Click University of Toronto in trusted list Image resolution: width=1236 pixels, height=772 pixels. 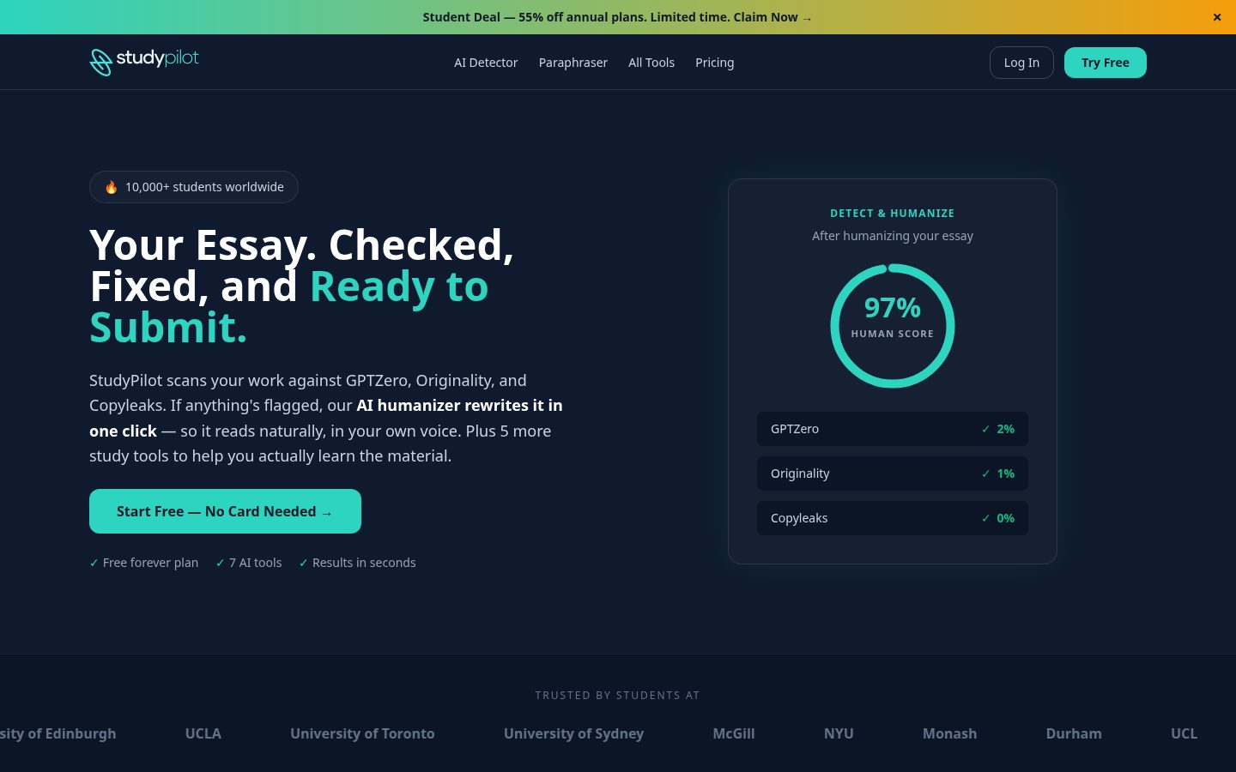(x=362, y=733)
